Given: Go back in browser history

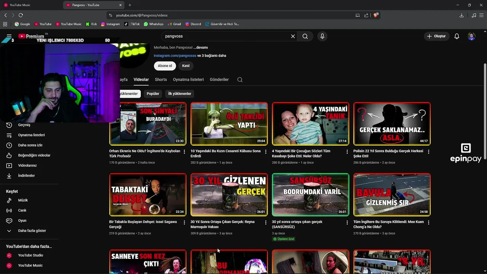Looking at the screenshot, I should [5, 15].
